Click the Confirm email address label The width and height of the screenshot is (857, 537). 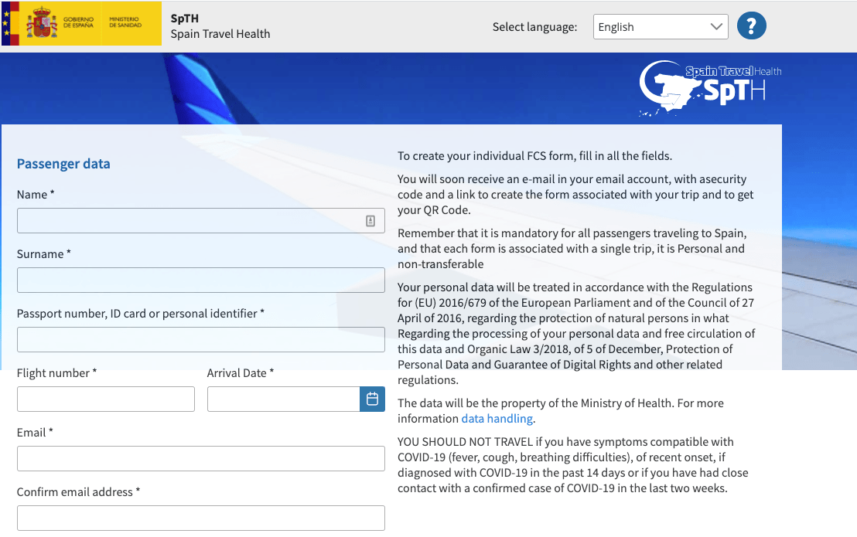[78, 491]
